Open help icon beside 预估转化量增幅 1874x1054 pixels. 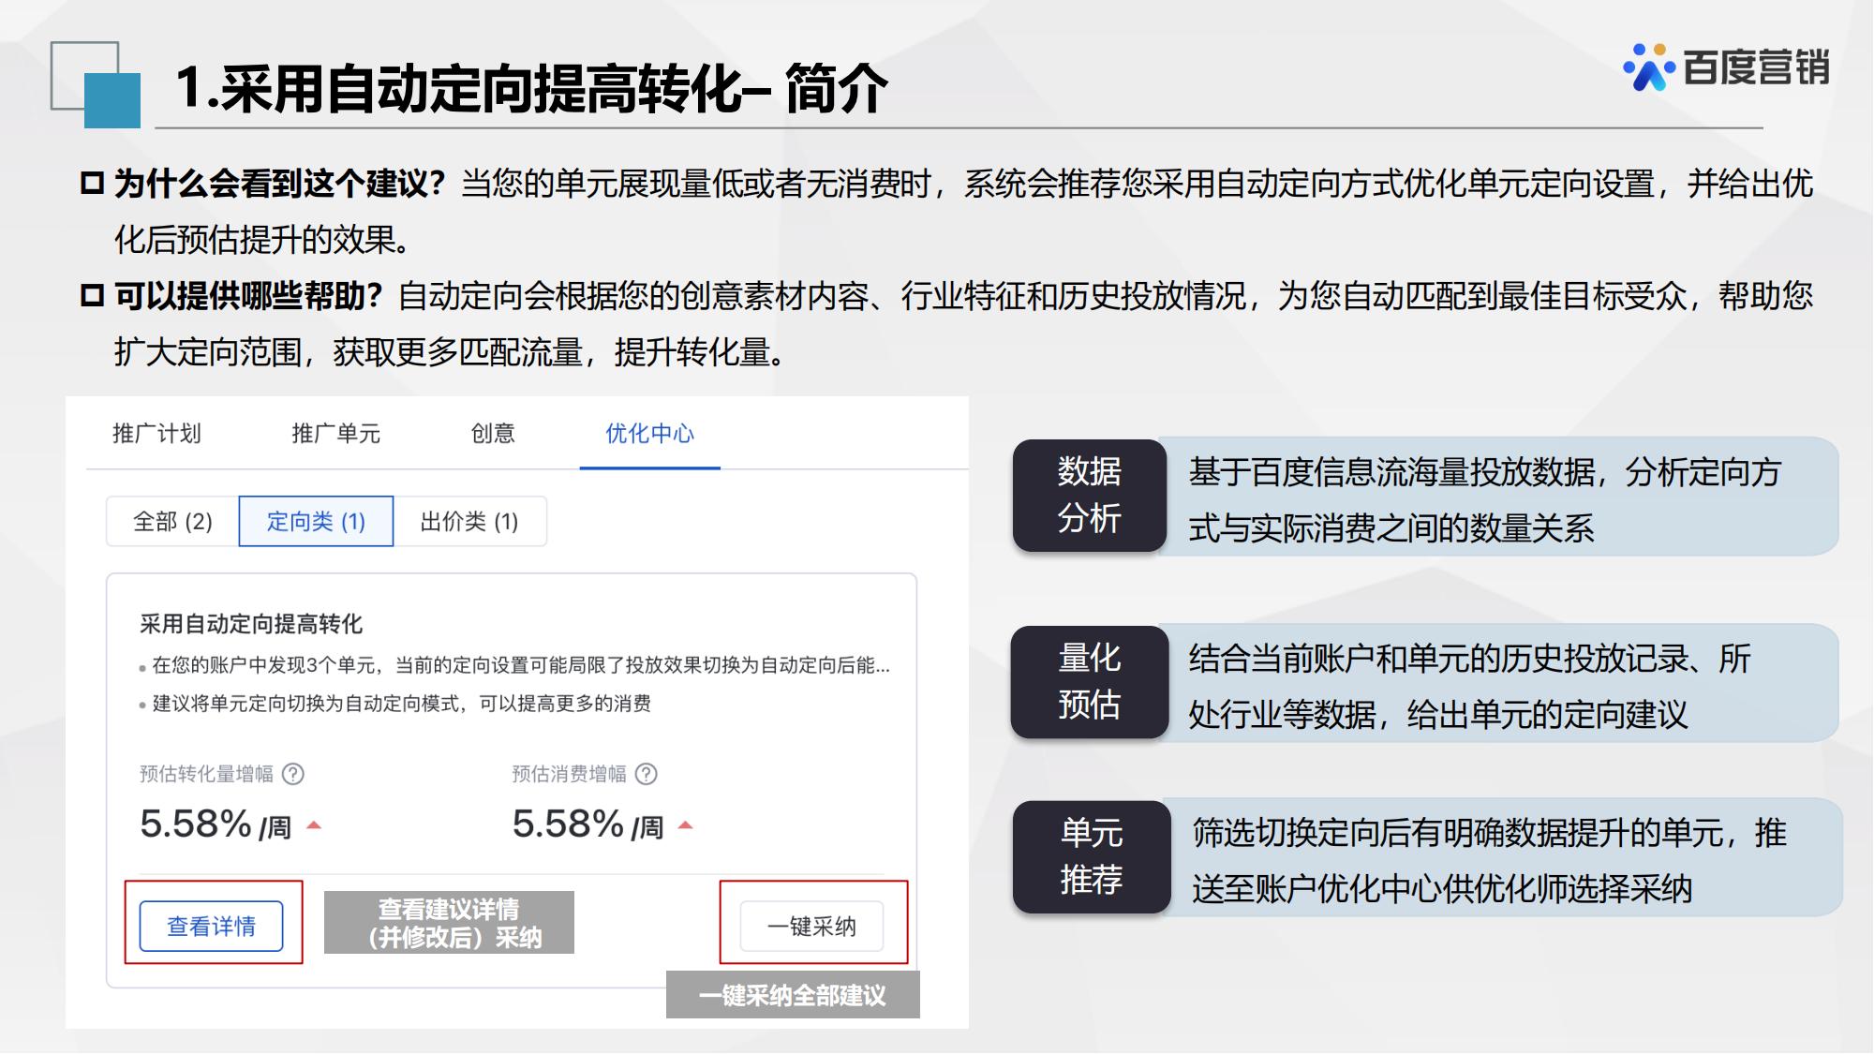coord(293,774)
